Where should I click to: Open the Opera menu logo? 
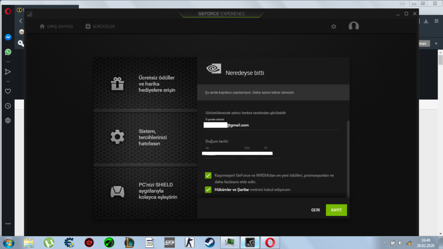tap(8, 11)
